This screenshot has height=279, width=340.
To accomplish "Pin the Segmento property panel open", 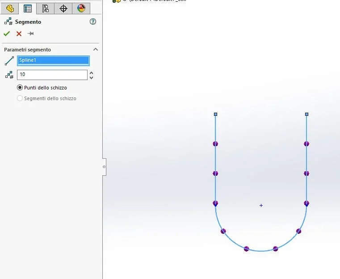I will [x=30, y=34].
